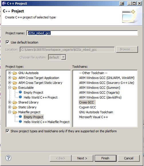Screen dimensions: 144x166
Task: Select Empty Project under Makefile project
Action: [33, 117]
